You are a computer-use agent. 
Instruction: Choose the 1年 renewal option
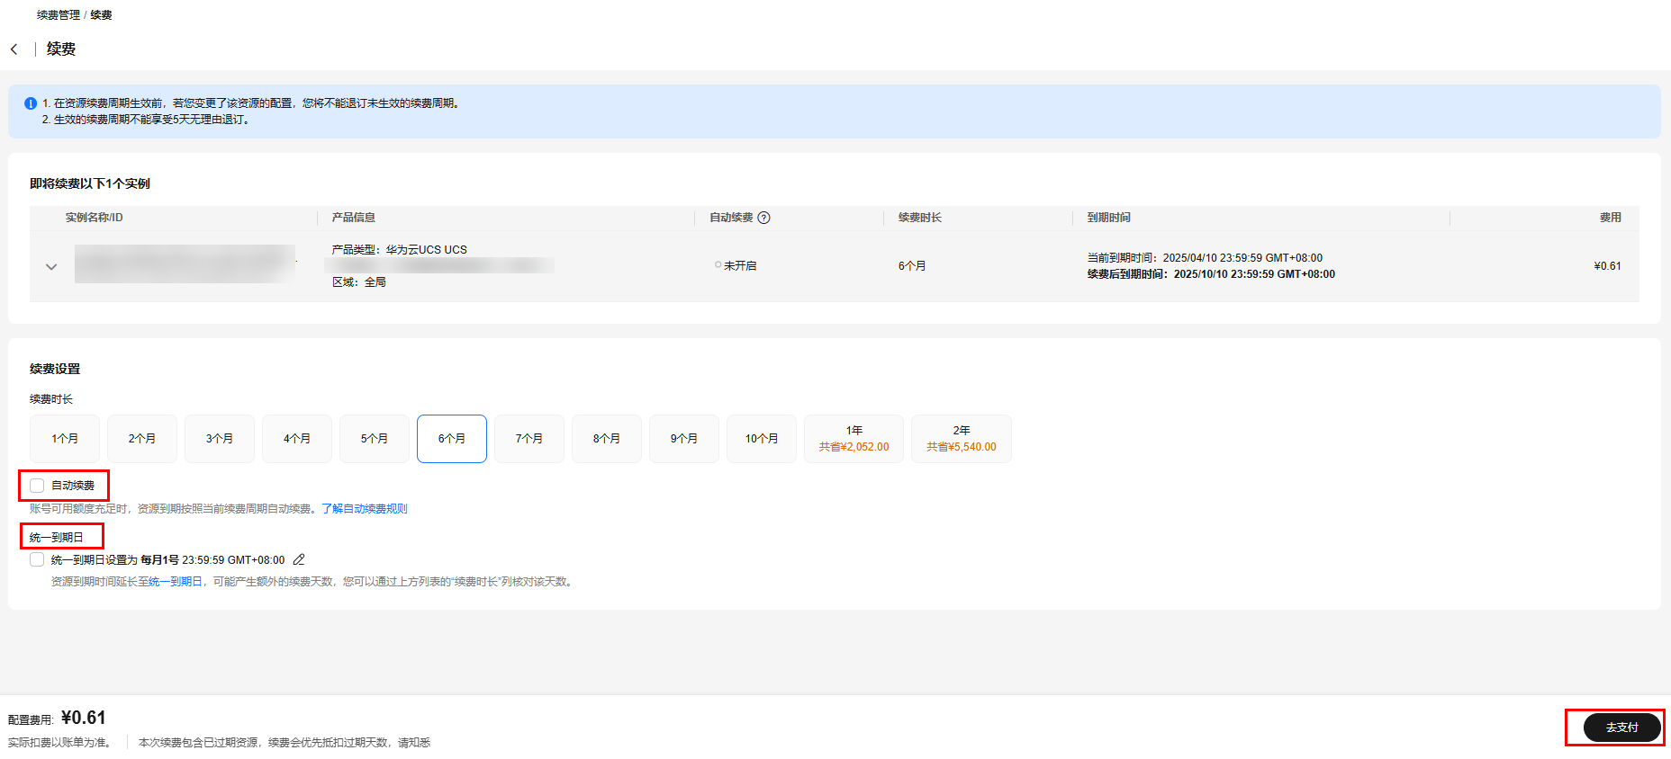click(854, 439)
